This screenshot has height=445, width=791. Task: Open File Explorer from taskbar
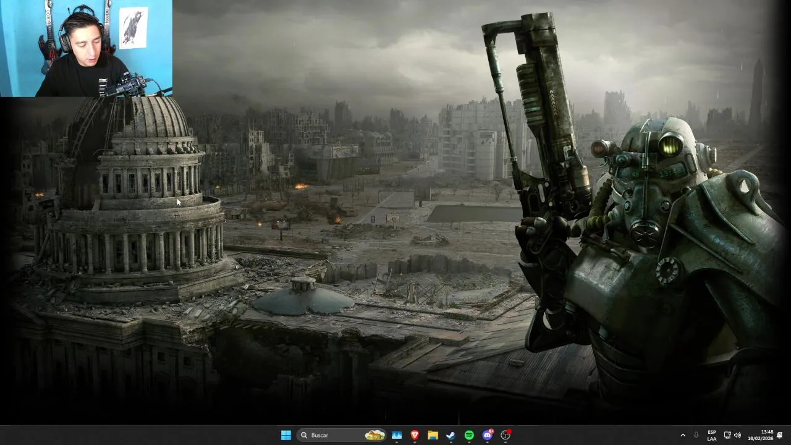[x=433, y=435]
